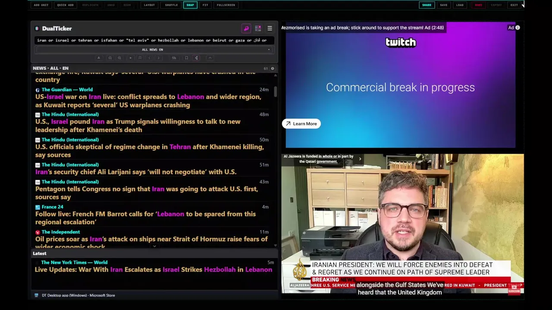Image resolution: width=552 pixels, height=310 pixels.
Task: Click the DUPLICATE button
Action: coord(90,5)
